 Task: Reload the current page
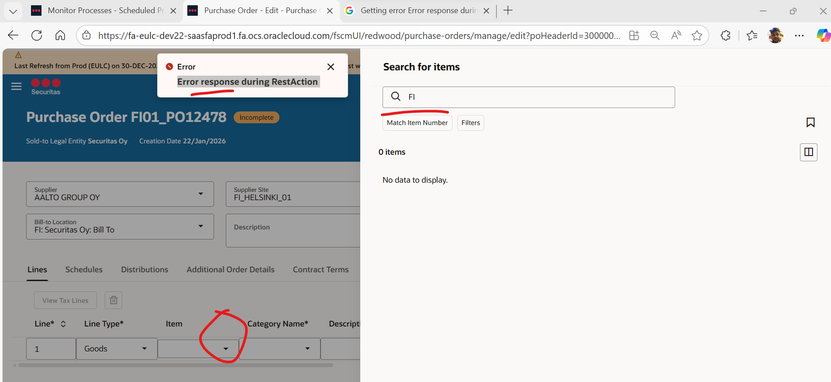coord(37,35)
